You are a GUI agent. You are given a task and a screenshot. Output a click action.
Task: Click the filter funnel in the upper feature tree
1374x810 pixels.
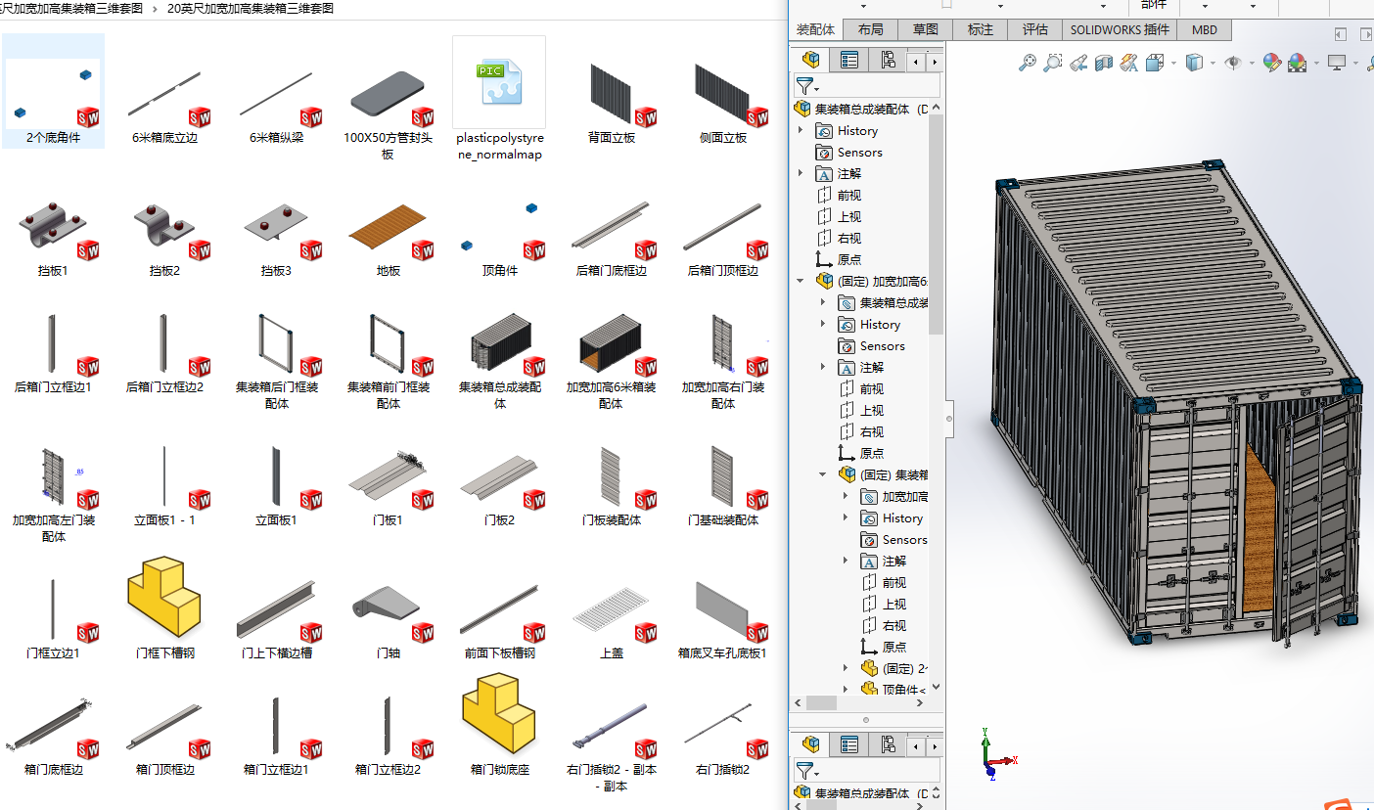(805, 86)
